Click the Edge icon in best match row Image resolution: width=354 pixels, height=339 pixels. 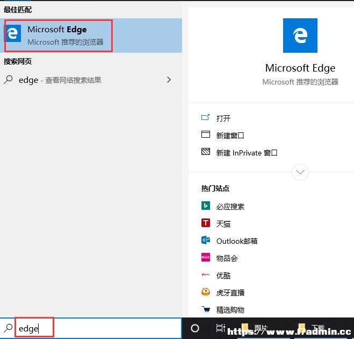pyautogui.click(x=13, y=34)
